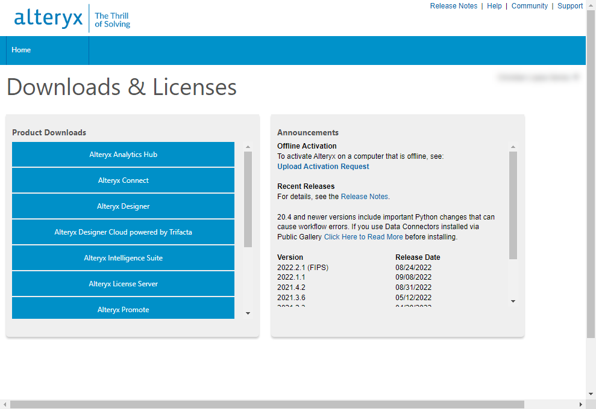Viewport: 596px width, 409px height.
Task: Click the down arrow on Announcements scrollbar
Action: coord(513,301)
